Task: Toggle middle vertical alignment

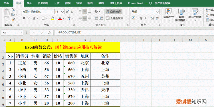Action: 85,12
